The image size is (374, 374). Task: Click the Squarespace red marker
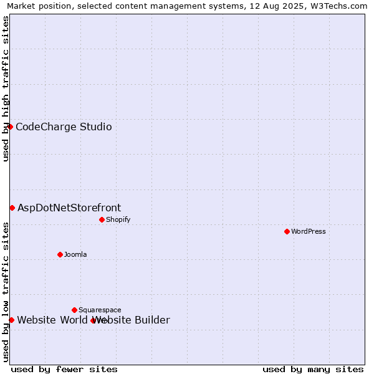click(74, 310)
